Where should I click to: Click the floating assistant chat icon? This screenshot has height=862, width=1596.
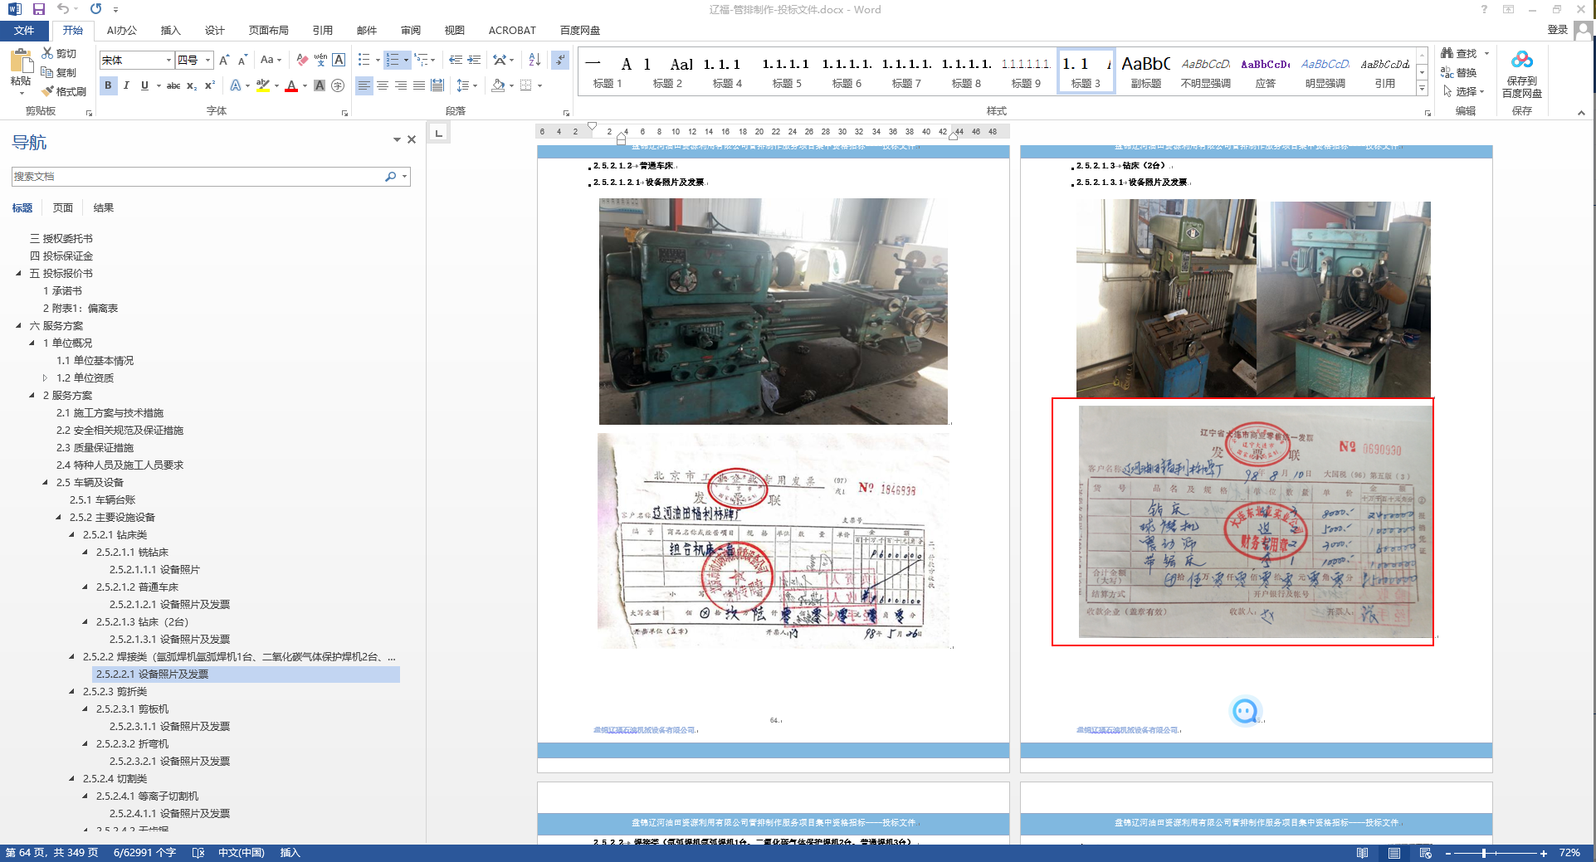click(1244, 711)
